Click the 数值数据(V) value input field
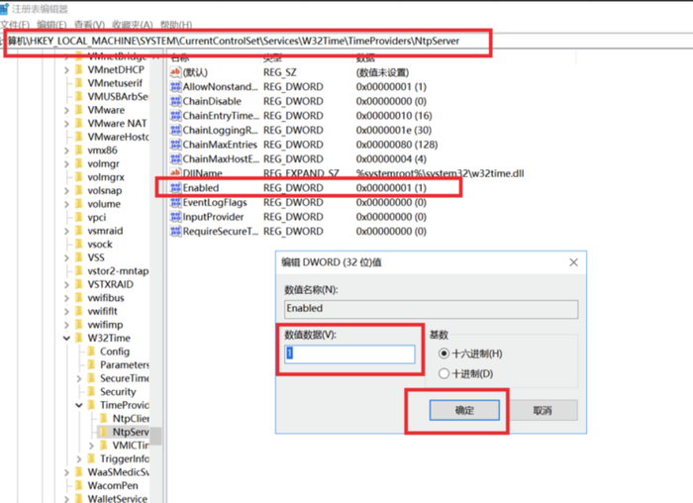 (349, 353)
